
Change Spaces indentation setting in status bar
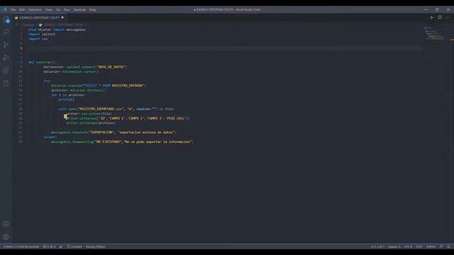click(394, 246)
